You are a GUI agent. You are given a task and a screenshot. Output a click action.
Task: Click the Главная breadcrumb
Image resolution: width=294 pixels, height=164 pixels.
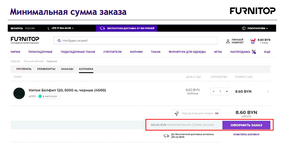15,61
